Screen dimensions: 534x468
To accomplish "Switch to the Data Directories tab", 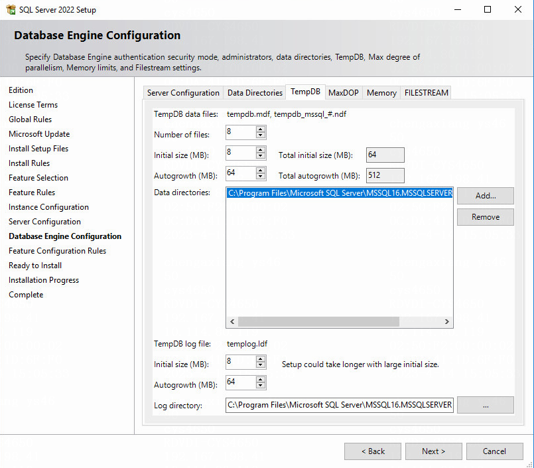I will [x=255, y=93].
